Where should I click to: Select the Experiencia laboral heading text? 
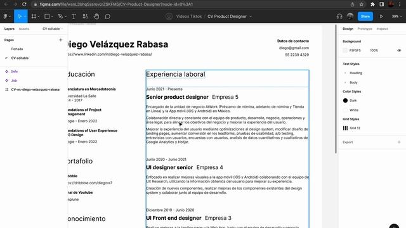click(176, 74)
